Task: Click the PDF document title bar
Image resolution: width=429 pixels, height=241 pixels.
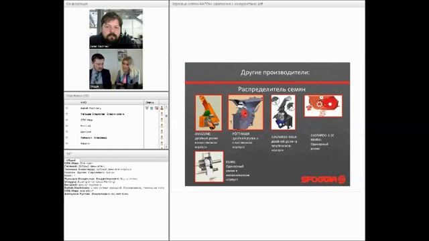Action: coord(267,4)
